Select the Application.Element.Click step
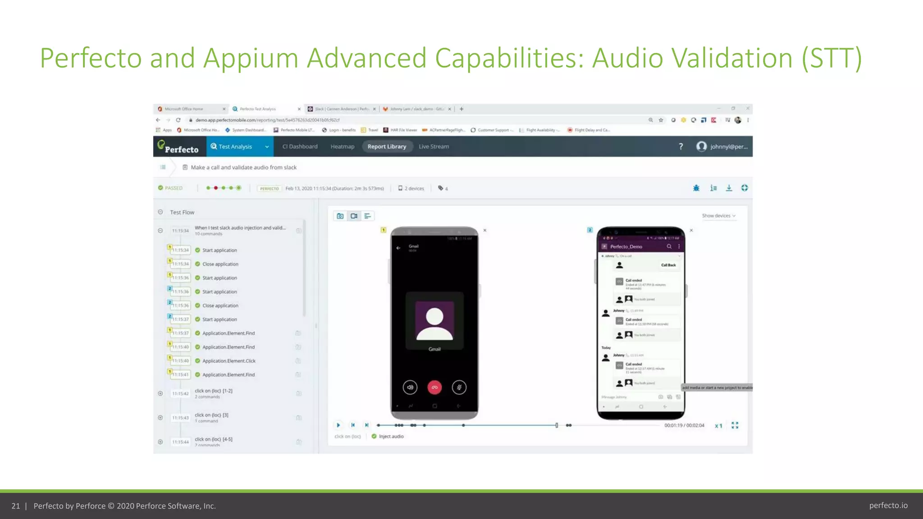The image size is (923, 519). click(x=229, y=361)
